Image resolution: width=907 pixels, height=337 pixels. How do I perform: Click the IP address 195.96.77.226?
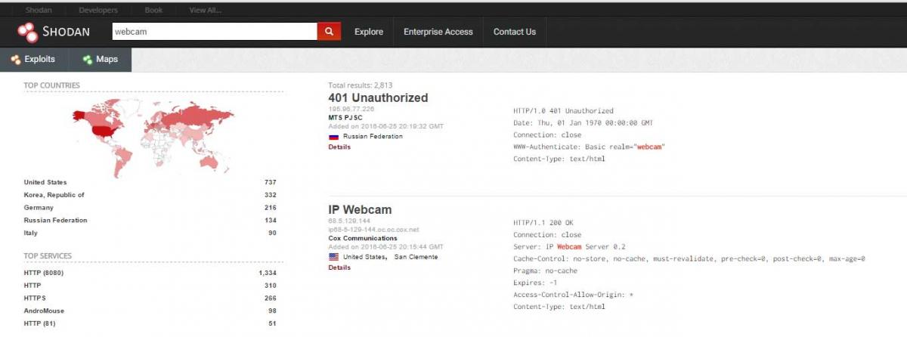tap(351, 109)
